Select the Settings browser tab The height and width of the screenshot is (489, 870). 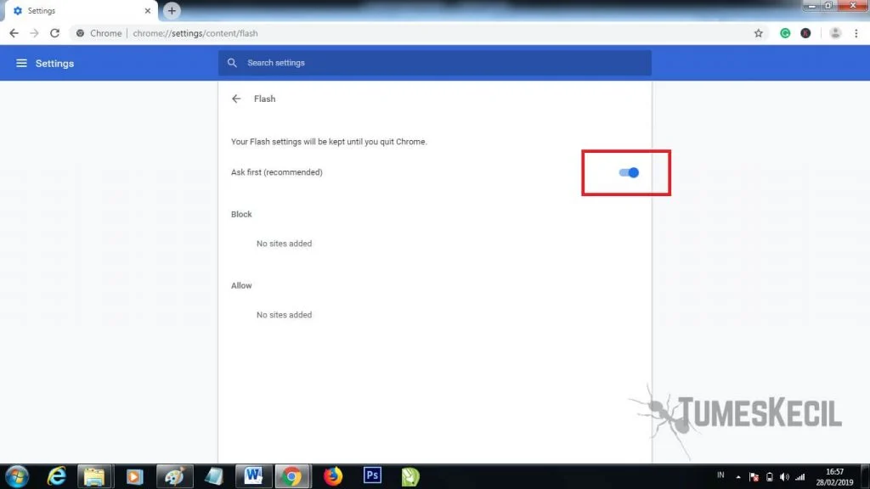[x=81, y=10]
